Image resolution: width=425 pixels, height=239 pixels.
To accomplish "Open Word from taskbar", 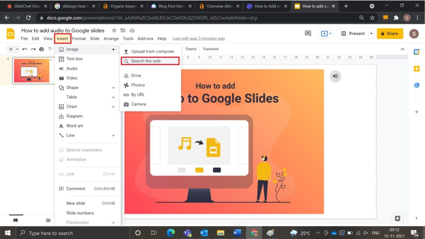I will click(237, 233).
